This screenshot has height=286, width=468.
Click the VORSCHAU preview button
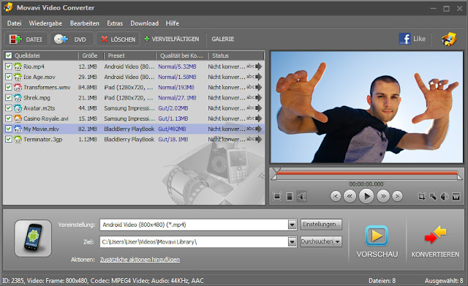[377, 242]
